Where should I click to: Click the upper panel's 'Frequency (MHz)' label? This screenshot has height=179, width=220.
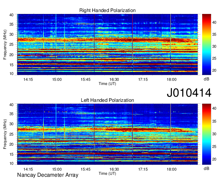pos(5,44)
